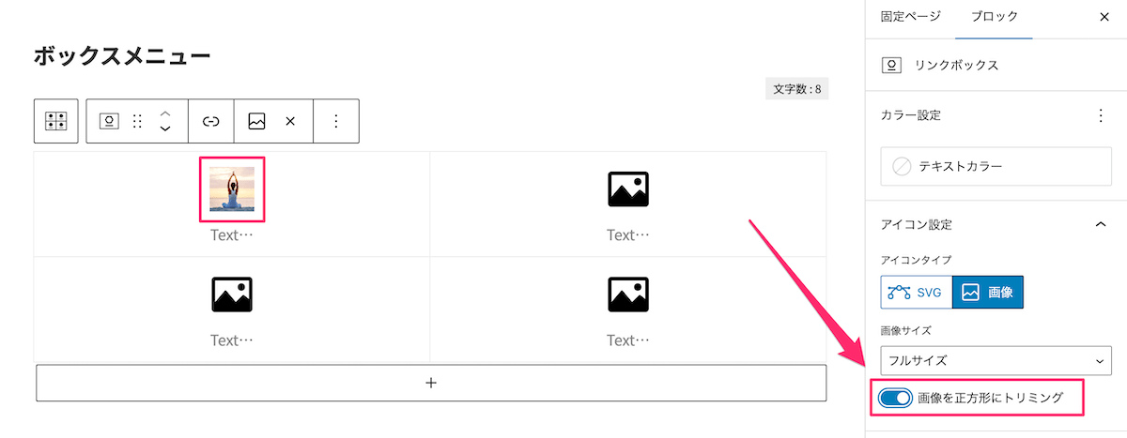The height and width of the screenshot is (438, 1127).
Task: Open the block options three-dot menu
Action: (x=336, y=121)
